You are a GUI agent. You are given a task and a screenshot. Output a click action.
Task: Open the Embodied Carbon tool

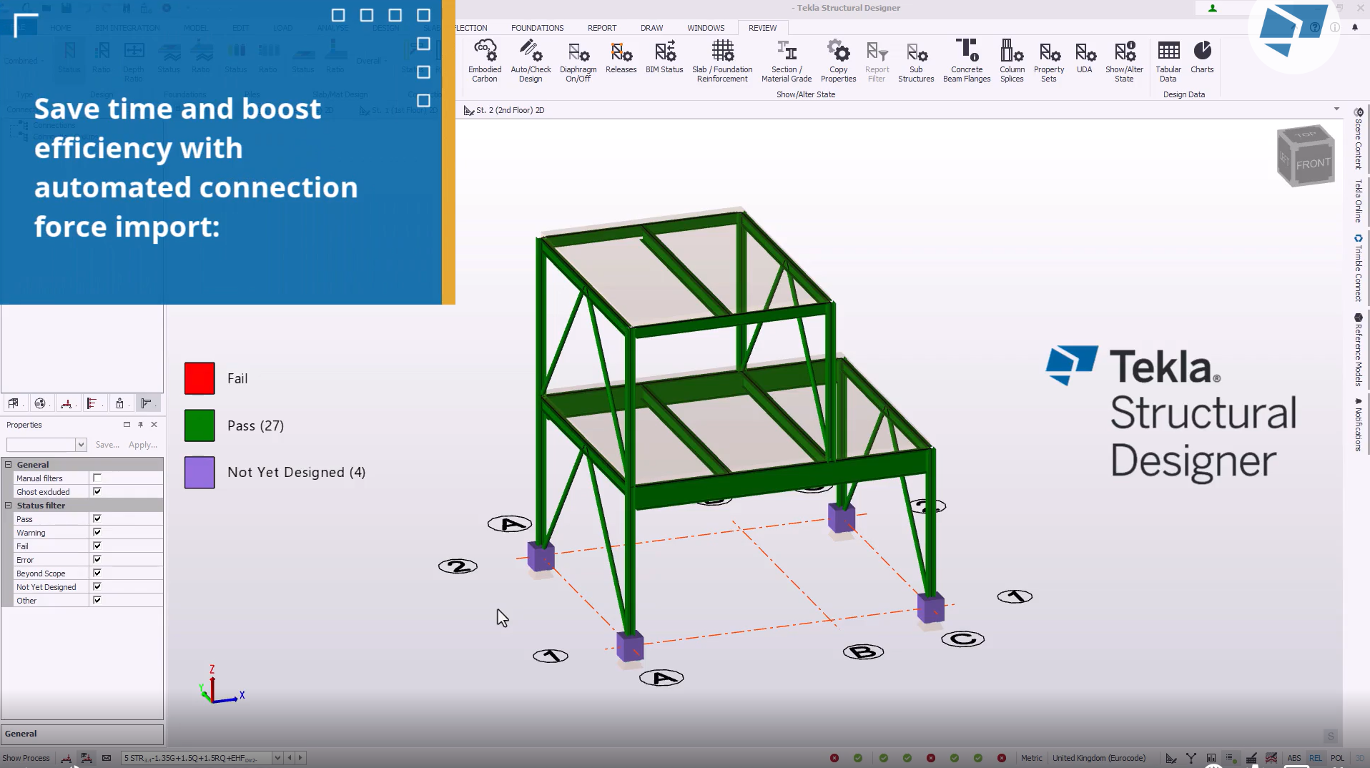[485, 61]
